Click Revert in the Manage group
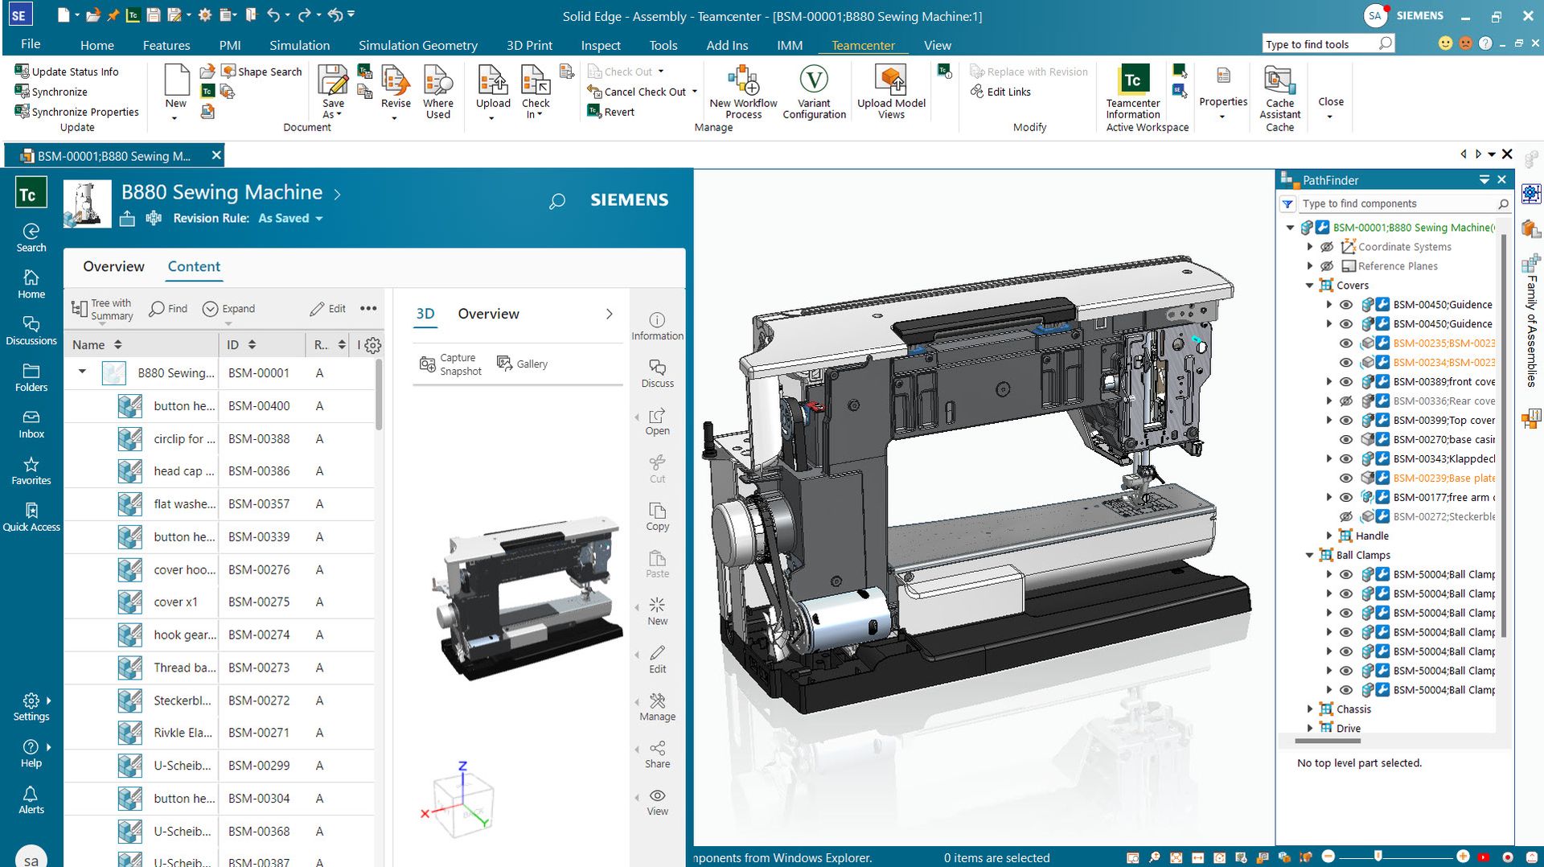 tap(614, 112)
